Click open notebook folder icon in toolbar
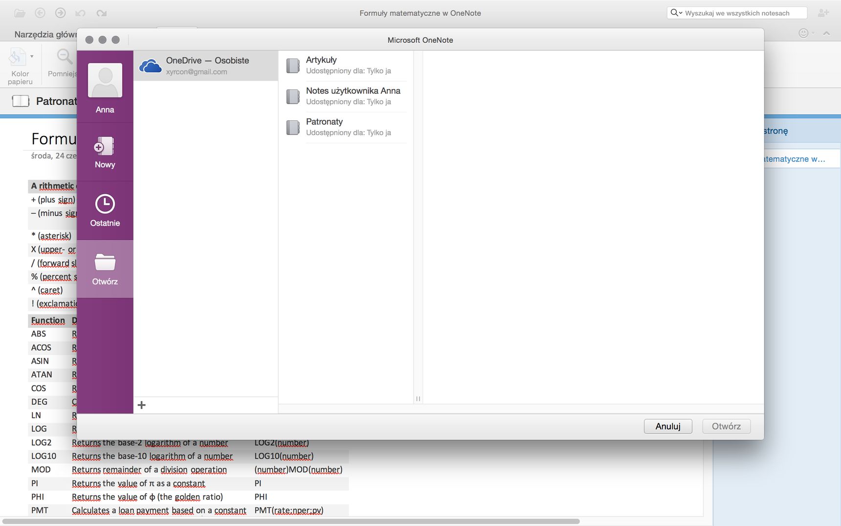The image size is (841, 526). point(20,13)
